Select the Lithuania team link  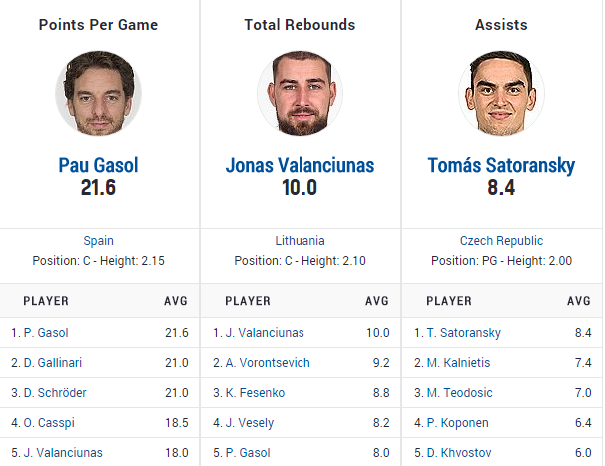click(x=300, y=240)
